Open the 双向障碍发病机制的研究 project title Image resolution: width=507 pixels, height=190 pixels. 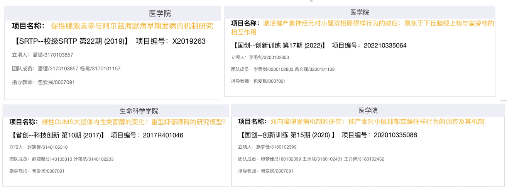tap(377, 122)
